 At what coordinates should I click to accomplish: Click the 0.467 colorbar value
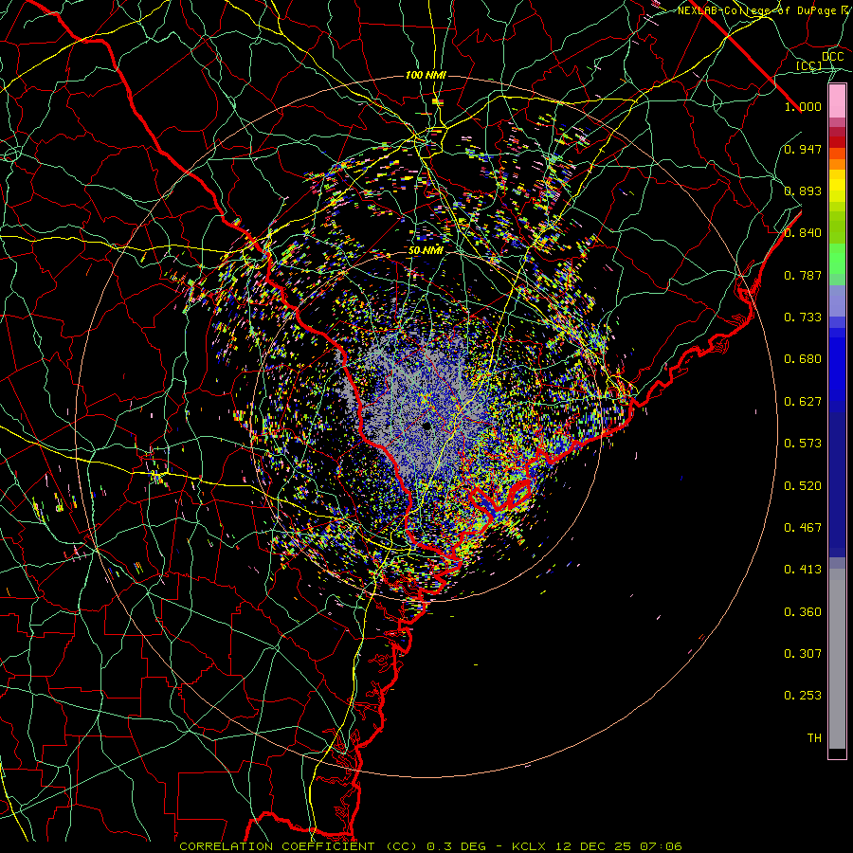[x=803, y=528]
